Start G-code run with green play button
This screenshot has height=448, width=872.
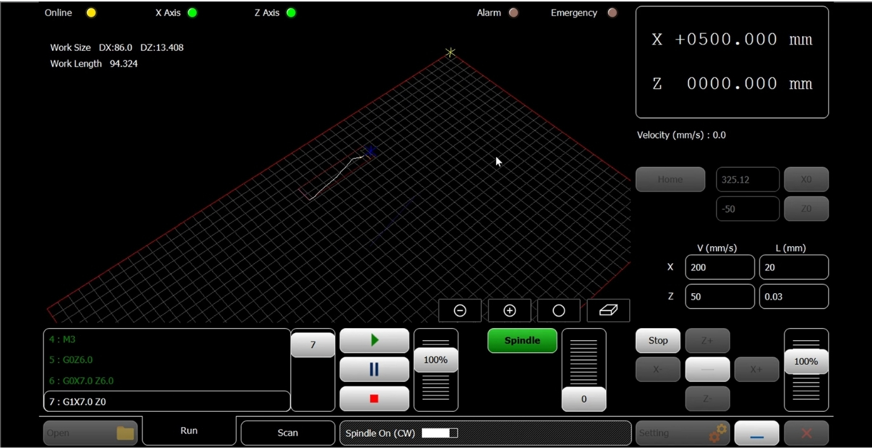point(374,341)
